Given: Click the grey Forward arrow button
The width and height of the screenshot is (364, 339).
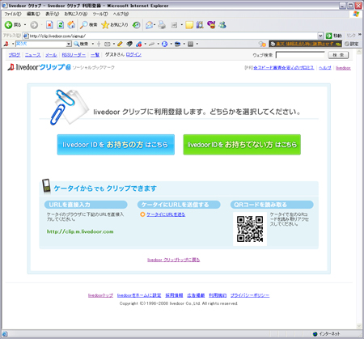Looking at the screenshot, I should [34, 25].
